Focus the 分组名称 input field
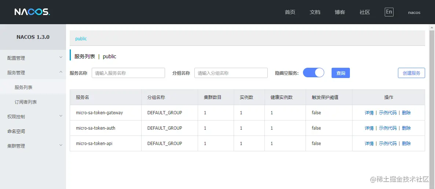Viewport: 435px width, 189px height. pyautogui.click(x=231, y=73)
